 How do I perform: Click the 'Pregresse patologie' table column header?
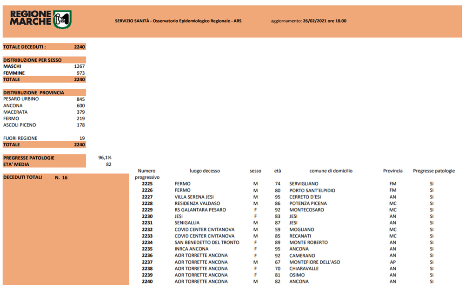(x=433, y=171)
